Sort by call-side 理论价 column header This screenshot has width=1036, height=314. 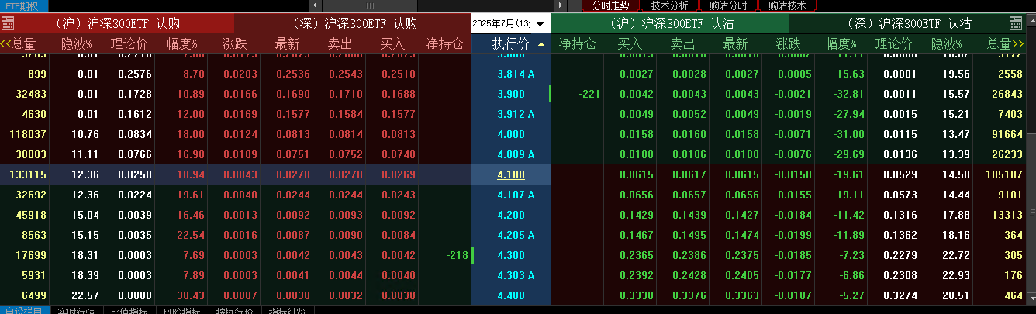129,44
